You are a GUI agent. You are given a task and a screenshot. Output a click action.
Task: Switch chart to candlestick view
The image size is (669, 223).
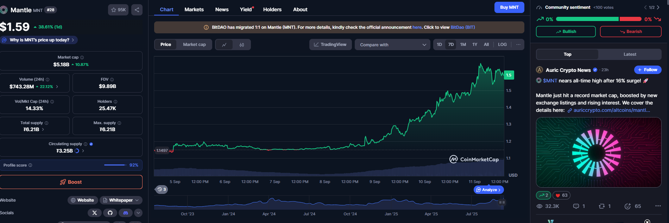click(242, 45)
